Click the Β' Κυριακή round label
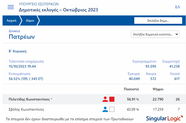186x123 pixels. [x=18, y=51]
